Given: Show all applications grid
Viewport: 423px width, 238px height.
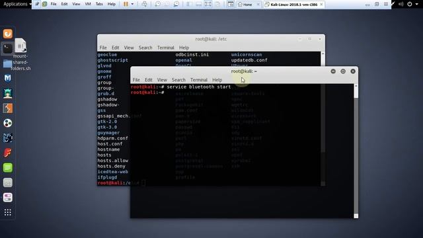Looking at the screenshot, I should coord(7,212).
